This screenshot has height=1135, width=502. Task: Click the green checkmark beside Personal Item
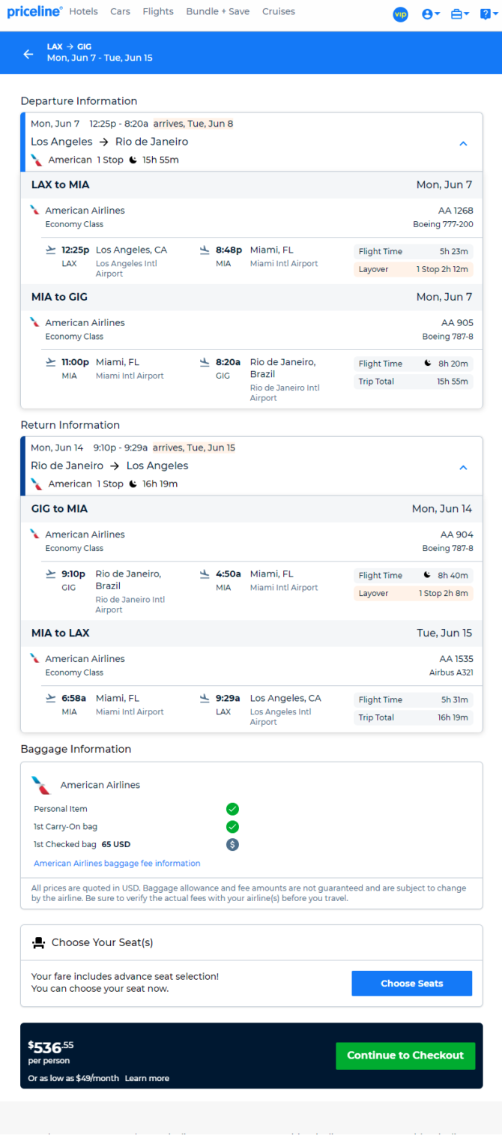click(232, 809)
